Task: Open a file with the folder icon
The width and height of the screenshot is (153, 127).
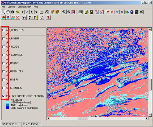Action: [87, 12]
